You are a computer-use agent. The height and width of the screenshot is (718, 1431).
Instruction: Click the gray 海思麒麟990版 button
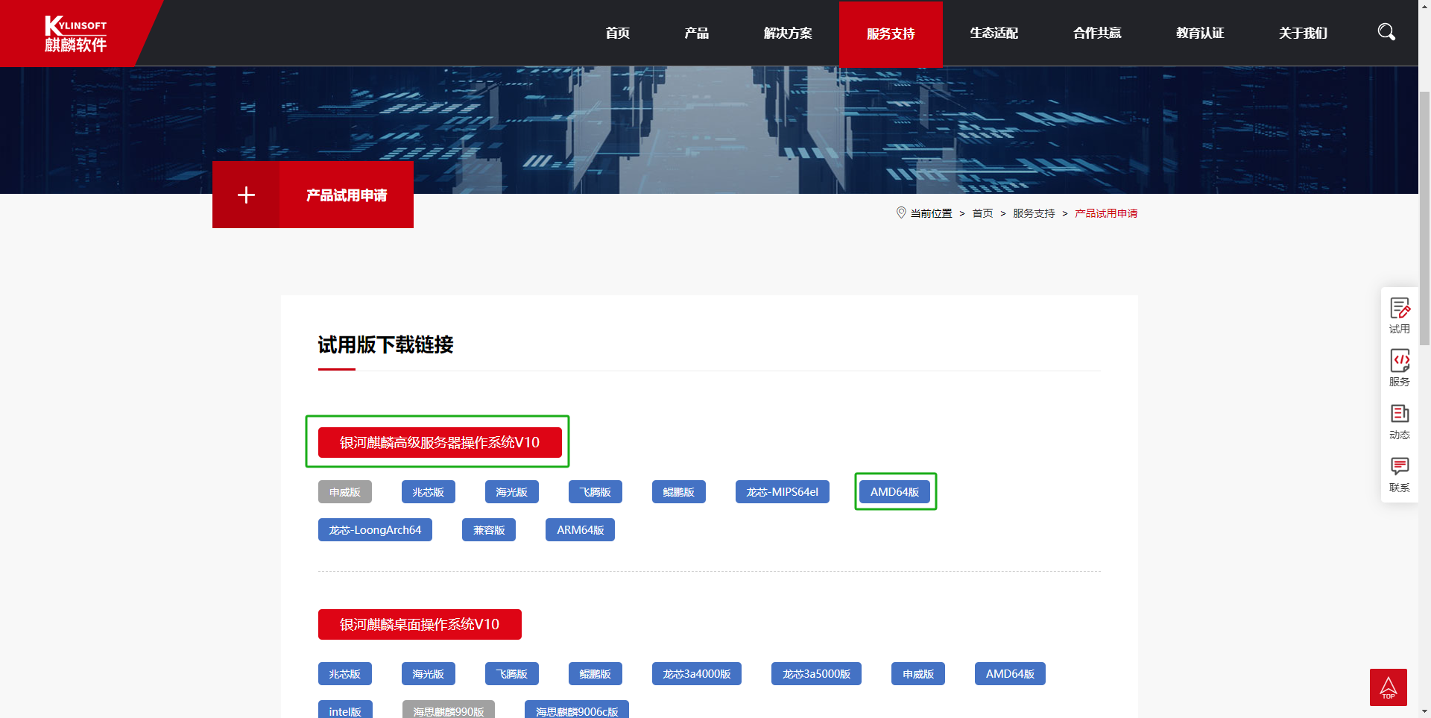pos(449,710)
